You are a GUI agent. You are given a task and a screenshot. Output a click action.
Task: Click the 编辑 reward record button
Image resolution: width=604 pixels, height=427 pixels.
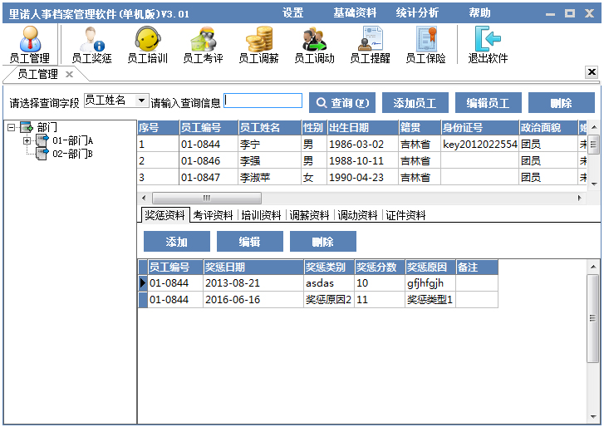250,242
